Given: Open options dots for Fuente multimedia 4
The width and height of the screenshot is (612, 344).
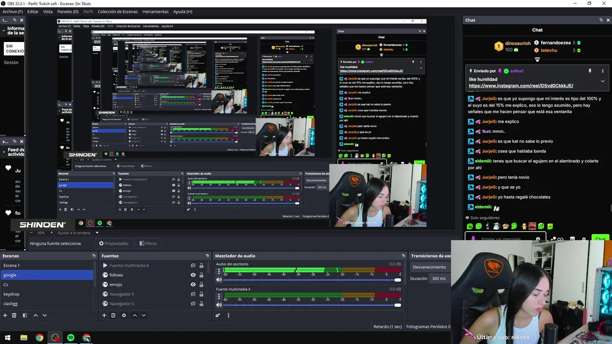Looking at the screenshot, I should point(219,296).
